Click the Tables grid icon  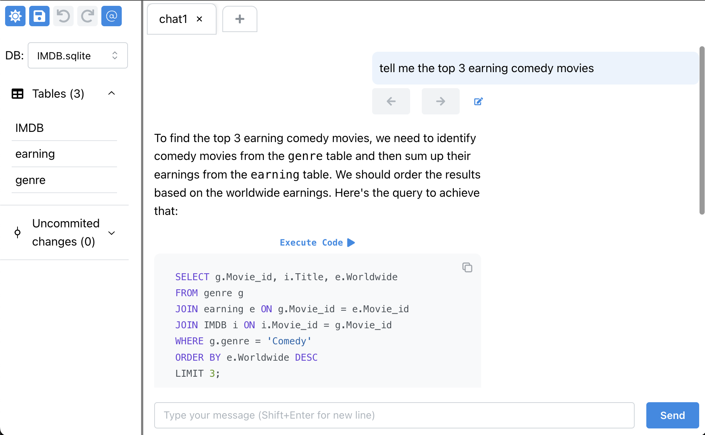[17, 94]
